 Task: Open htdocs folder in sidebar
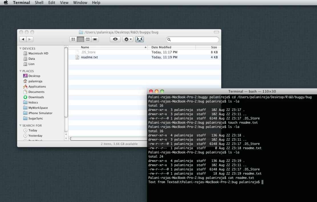tap(31, 102)
